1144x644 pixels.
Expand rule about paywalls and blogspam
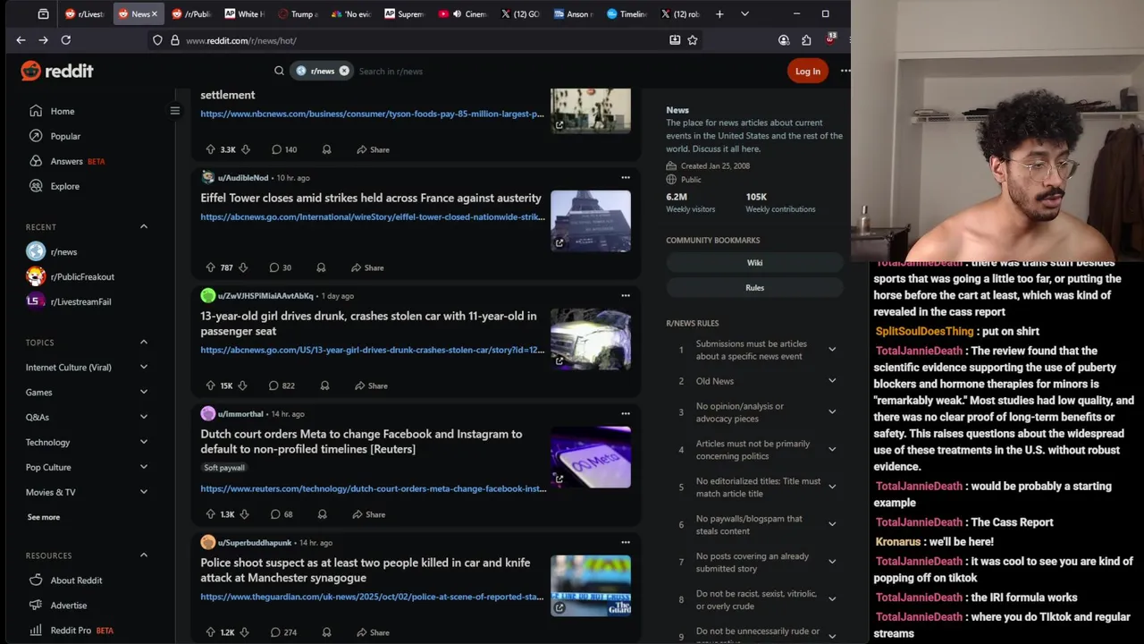click(x=832, y=525)
